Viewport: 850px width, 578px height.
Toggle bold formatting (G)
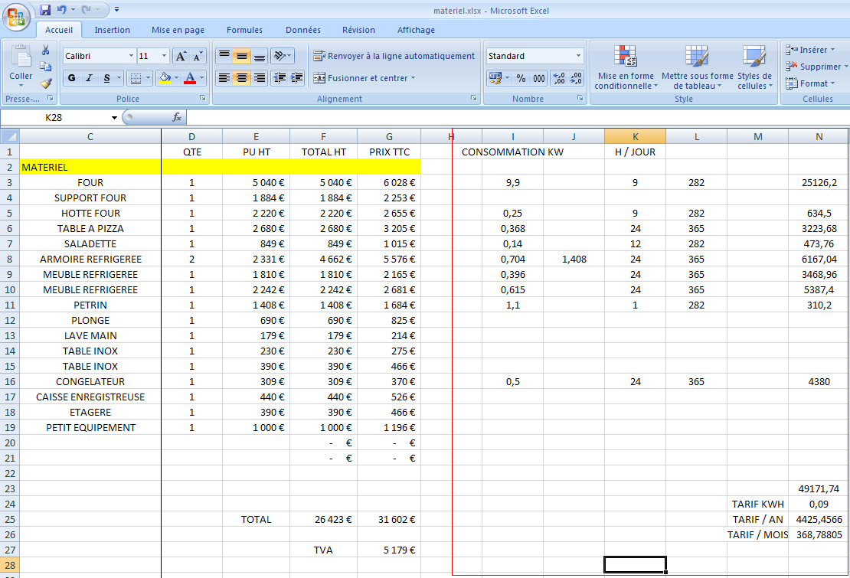coord(71,78)
